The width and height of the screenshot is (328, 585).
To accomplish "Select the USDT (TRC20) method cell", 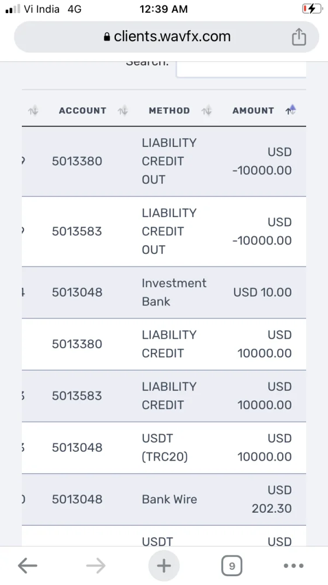I will [165, 447].
